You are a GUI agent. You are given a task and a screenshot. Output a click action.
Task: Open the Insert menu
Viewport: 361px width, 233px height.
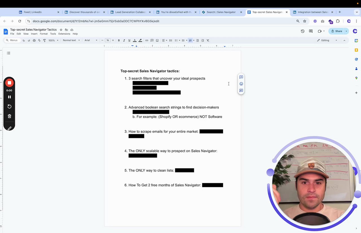point(34,34)
